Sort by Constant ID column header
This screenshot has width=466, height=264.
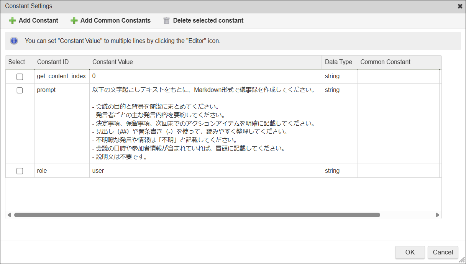(53, 62)
